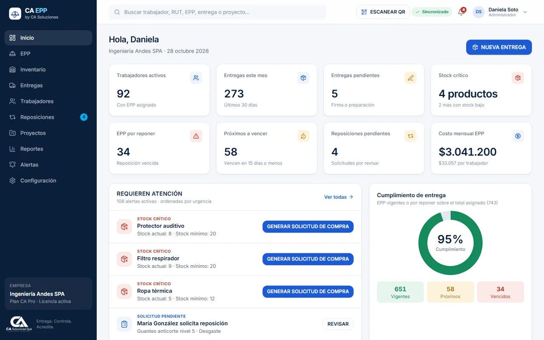This screenshot has height=340, width=544.
Task: Click the 651 Vigentes green tile
Action: tap(400, 292)
